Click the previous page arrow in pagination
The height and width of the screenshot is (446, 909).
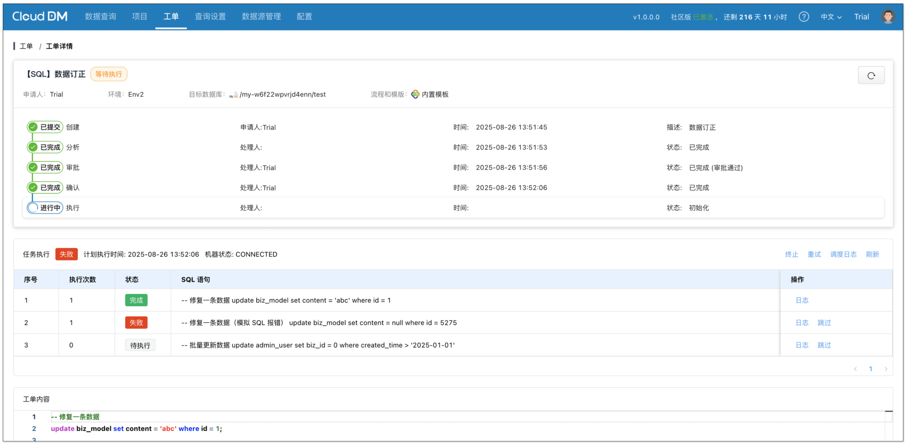[855, 369]
